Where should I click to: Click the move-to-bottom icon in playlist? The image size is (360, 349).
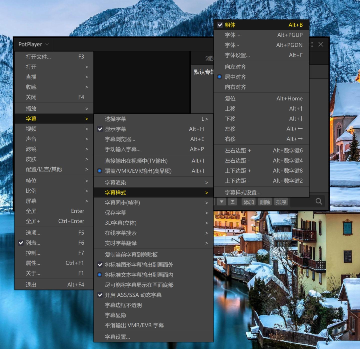tap(232, 202)
